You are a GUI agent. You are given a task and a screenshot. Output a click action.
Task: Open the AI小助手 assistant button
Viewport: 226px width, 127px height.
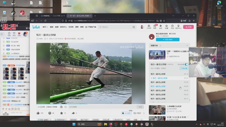[x=126, y=113]
